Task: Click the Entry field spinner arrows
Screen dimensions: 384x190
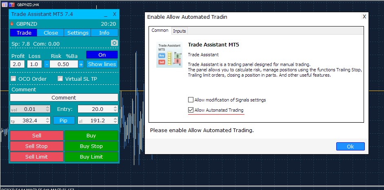Action: [x=115, y=109]
